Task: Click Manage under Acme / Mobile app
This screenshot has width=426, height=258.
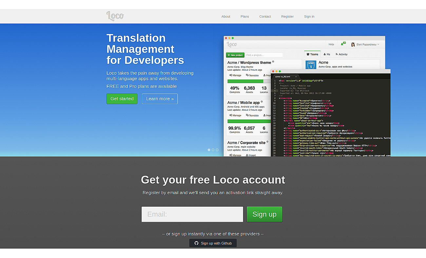Action: tap(235, 115)
